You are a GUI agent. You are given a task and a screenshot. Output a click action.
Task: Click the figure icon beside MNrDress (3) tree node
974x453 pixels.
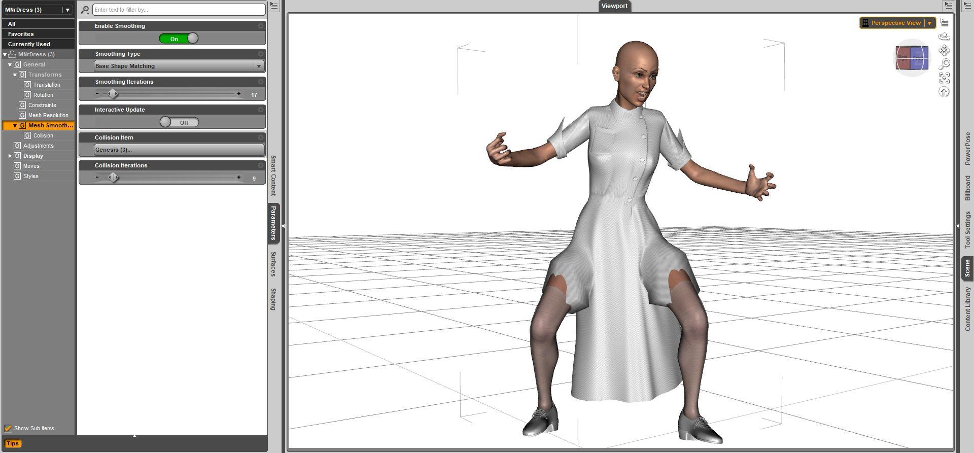(x=12, y=54)
